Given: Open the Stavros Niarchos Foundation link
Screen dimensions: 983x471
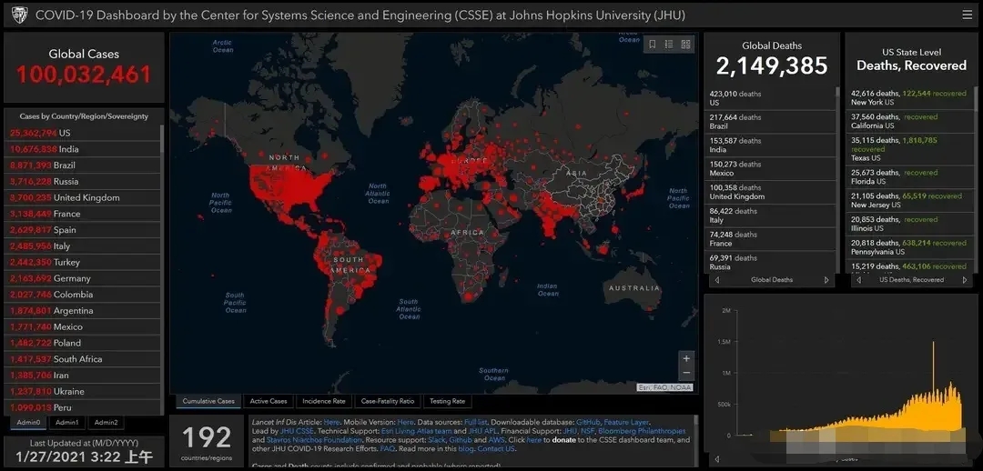Looking at the screenshot, I should point(313,440).
